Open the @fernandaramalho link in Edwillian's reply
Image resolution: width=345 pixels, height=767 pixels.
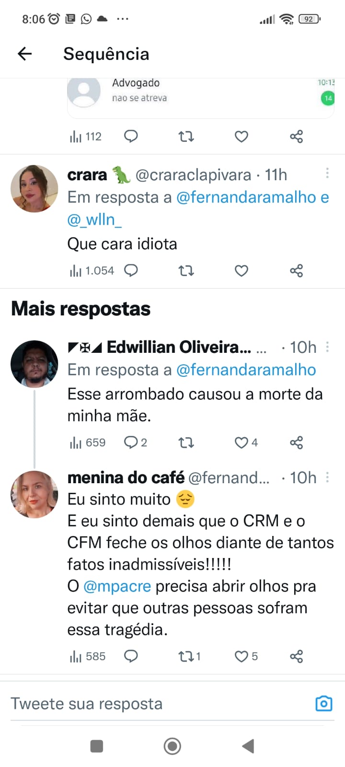pos(246,370)
